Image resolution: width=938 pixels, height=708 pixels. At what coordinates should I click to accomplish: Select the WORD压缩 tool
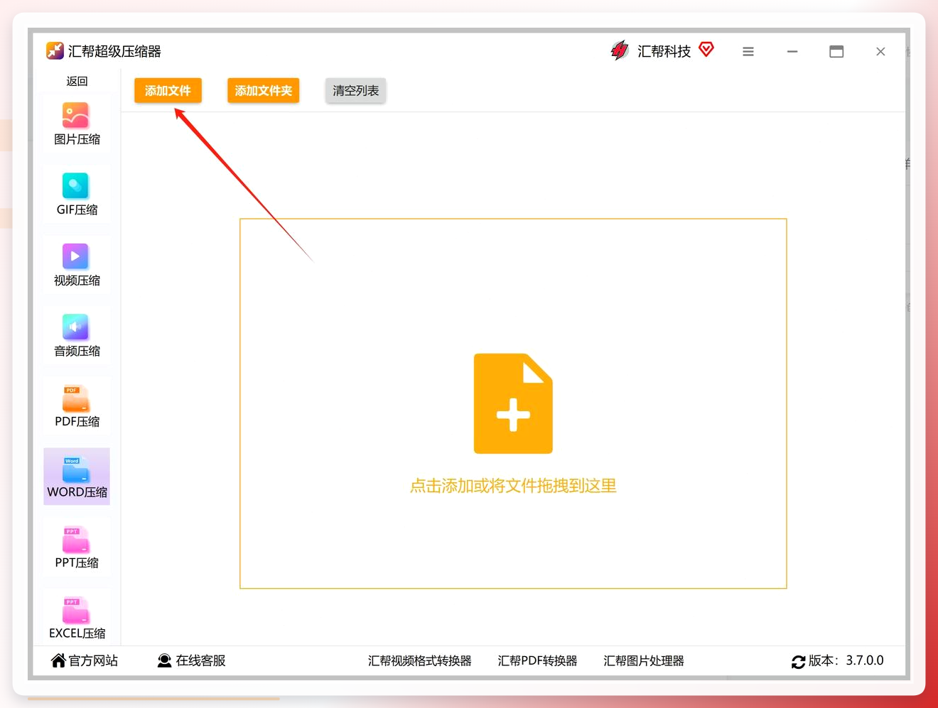click(77, 476)
